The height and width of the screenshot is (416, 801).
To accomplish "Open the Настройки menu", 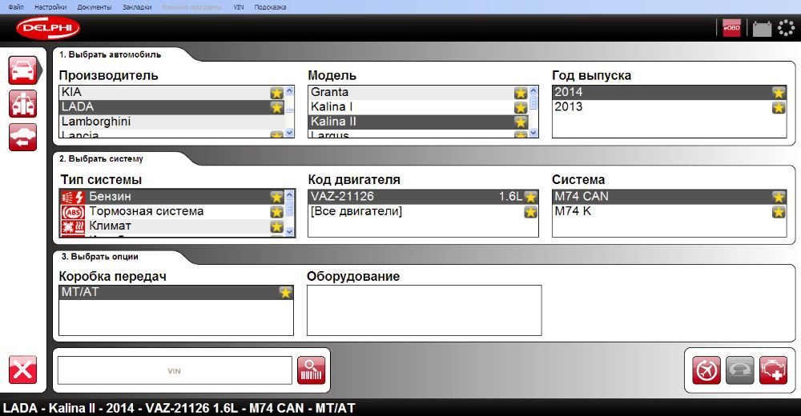I will click(50, 7).
